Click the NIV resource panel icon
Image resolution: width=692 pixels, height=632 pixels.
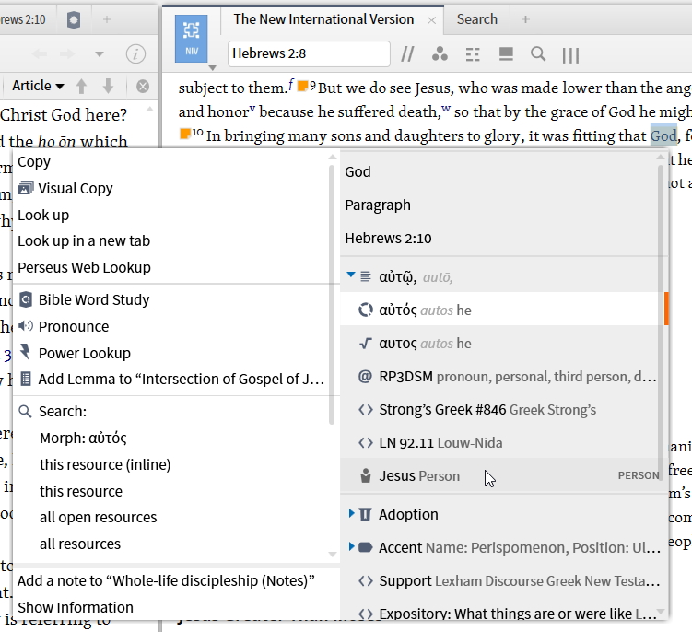[191, 39]
